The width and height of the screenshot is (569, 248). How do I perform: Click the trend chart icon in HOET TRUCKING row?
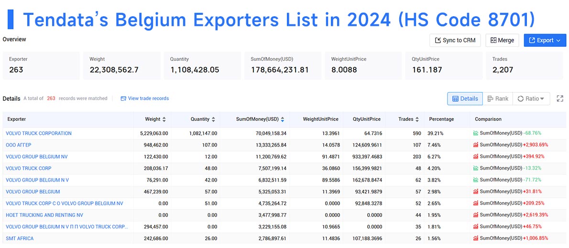pyautogui.click(x=475, y=215)
